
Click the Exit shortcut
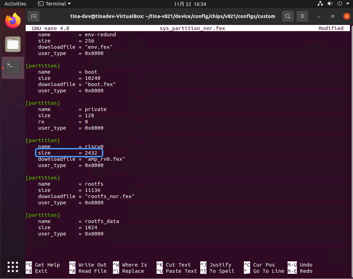(37, 271)
